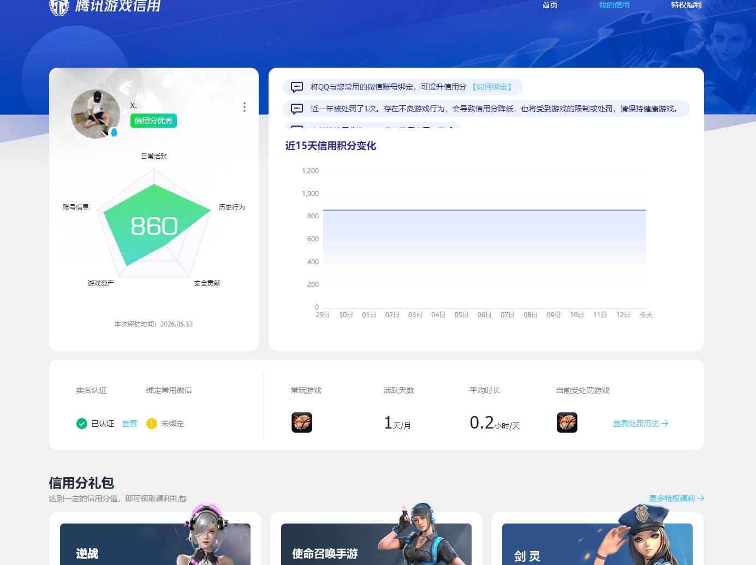Click the 05日 label on the chart axis
Image resolution: width=756 pixels, height=565 pixels.
pyautogui.click(x=461, y=315)
